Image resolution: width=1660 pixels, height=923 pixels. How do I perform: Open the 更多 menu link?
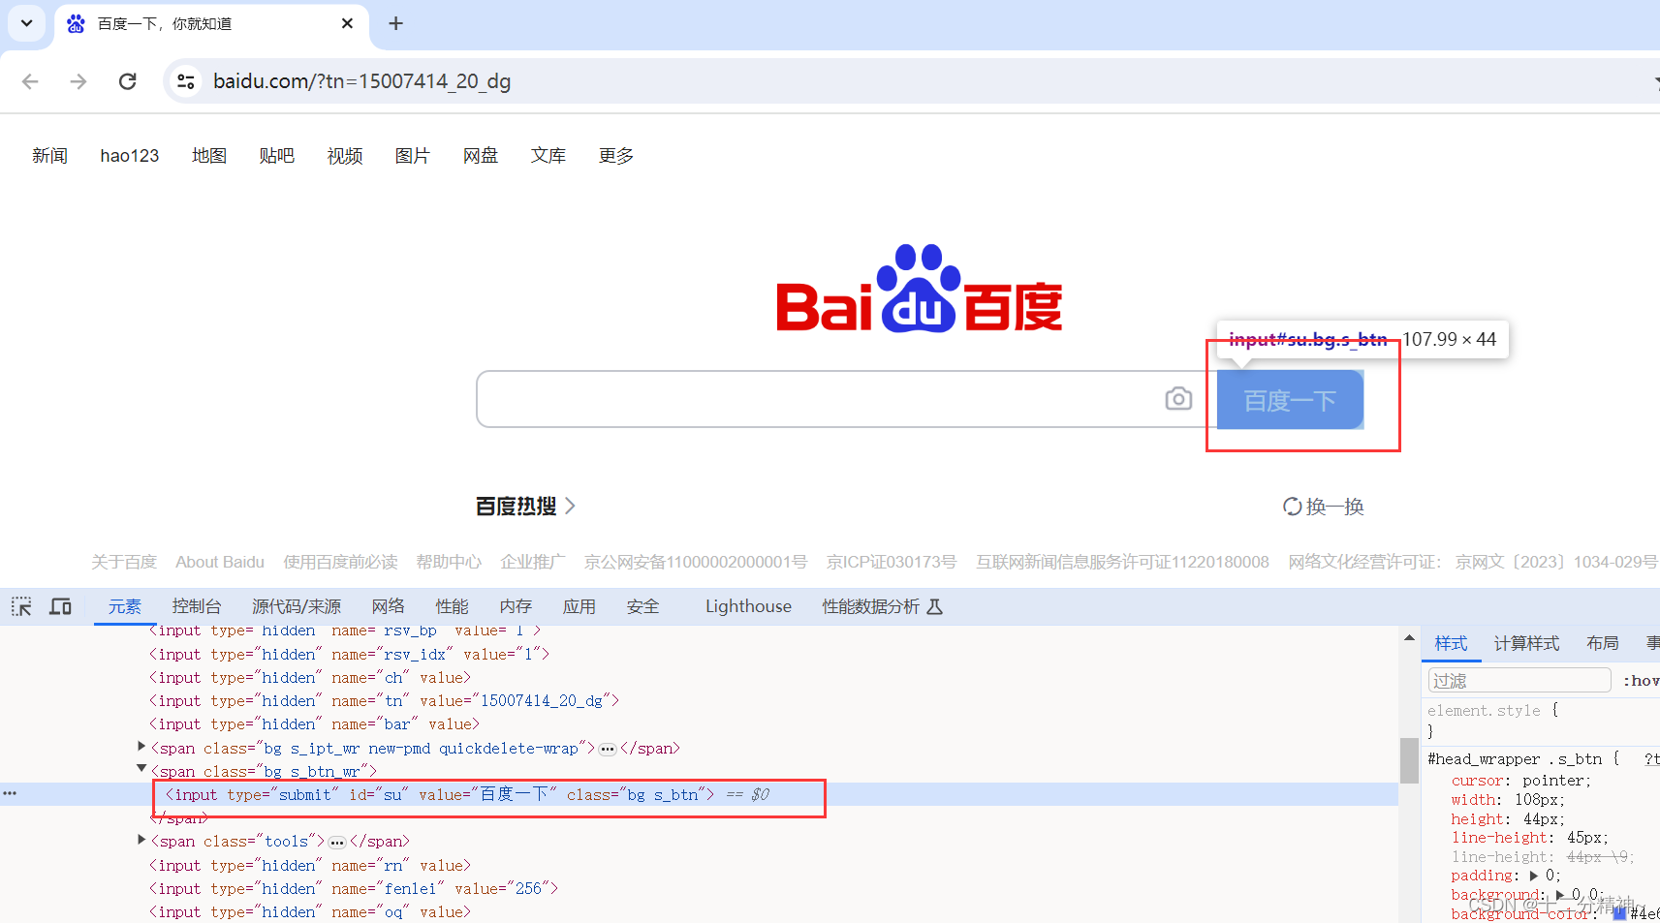pos(616,156)
